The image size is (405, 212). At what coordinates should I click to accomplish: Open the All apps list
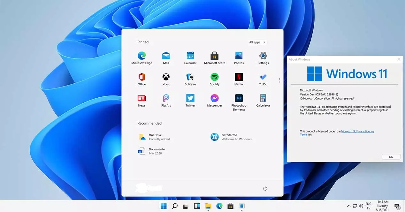tap(256, 42)
